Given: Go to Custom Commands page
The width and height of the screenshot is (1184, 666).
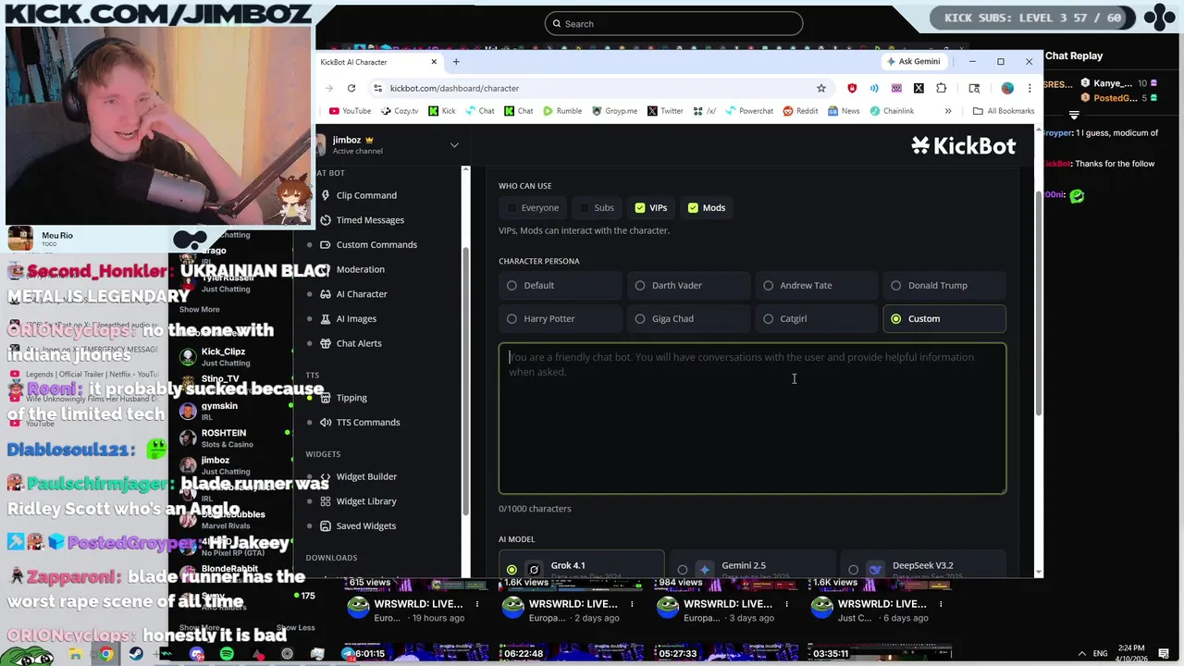Looking at the screenshot, I should pos(369,244).
